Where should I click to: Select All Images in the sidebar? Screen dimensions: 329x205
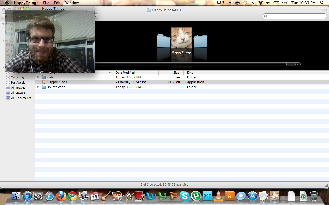click(18, 88)
